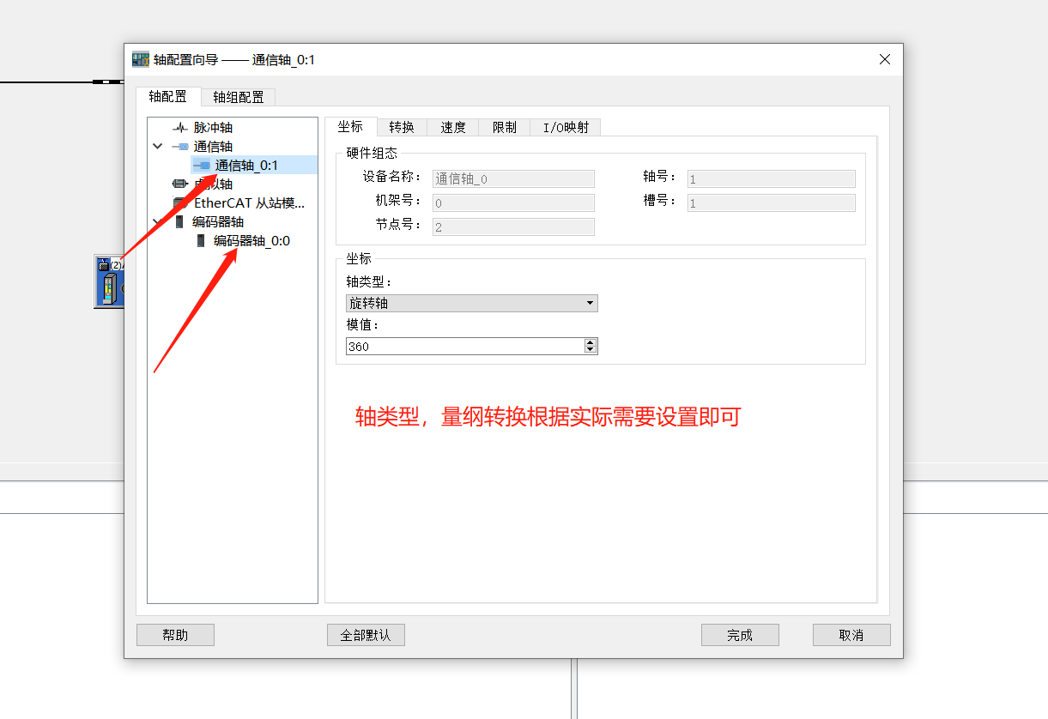
Task: Click the 编码器轴_0:0 item icon
Action: (201, 241)
